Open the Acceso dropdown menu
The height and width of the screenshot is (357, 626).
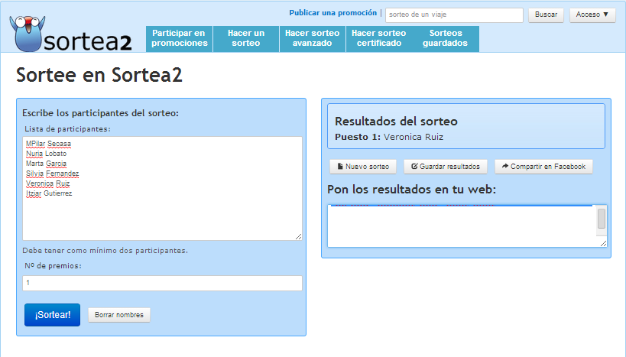click(x=592, y=15)
